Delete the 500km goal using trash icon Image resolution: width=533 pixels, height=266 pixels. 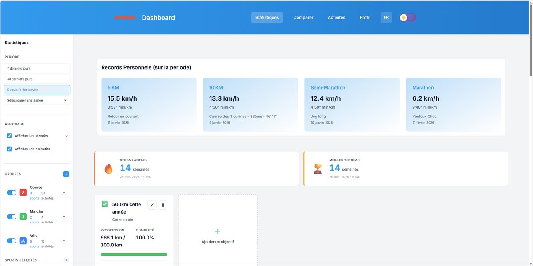(x=163, y=205)
